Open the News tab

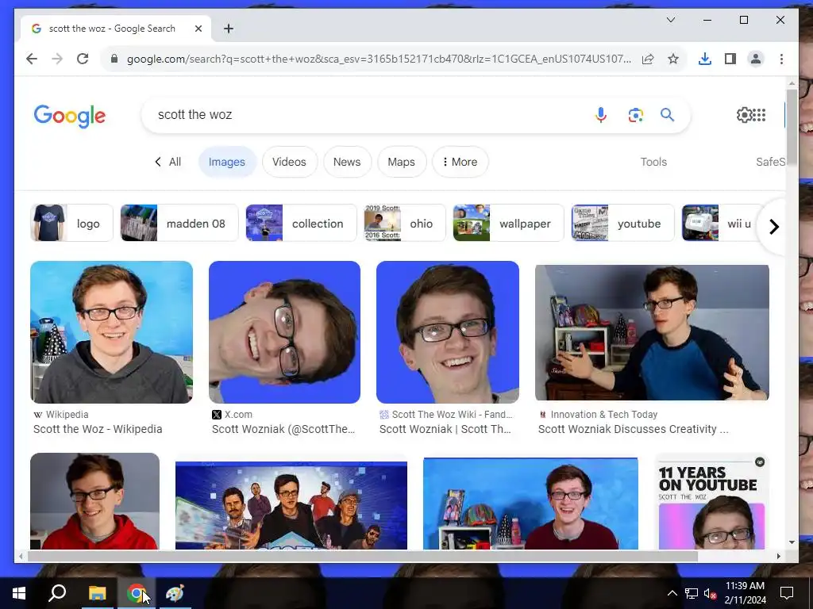[347, 162]
